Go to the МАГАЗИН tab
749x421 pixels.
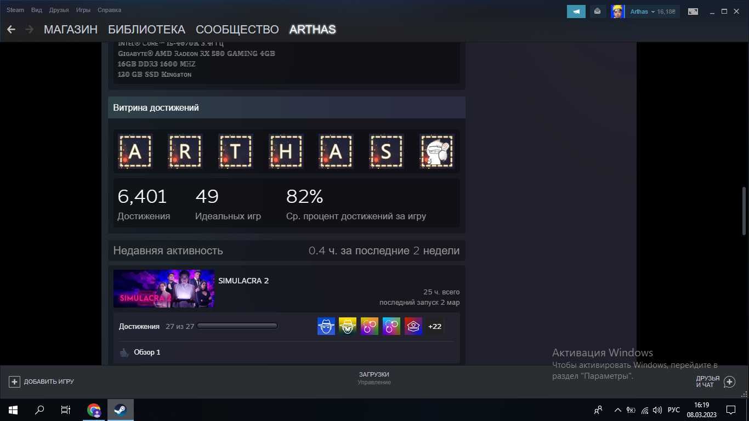point(71,30)
